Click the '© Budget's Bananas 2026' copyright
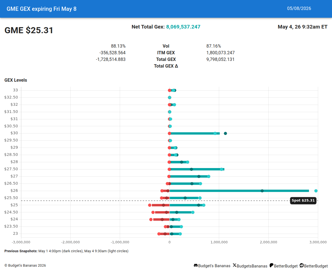Screen dimensions: 332x273 25,266
